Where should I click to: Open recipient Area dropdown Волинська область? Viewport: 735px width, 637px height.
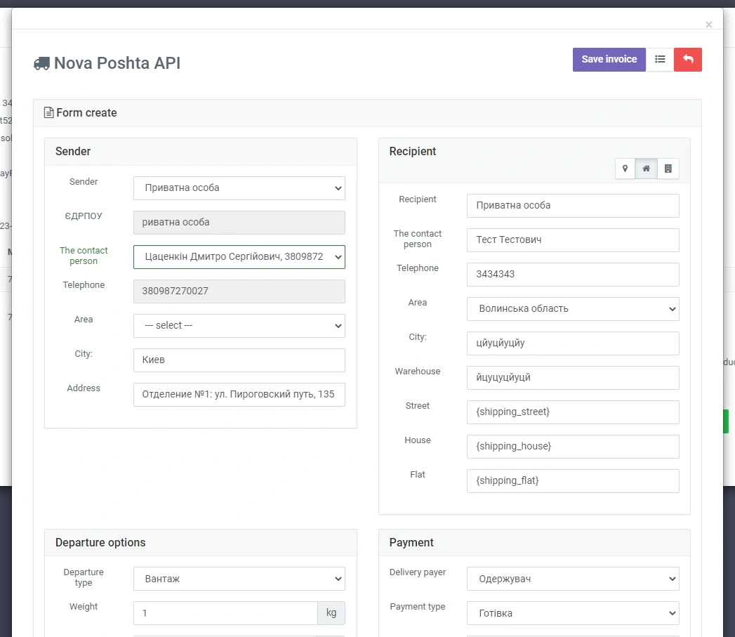572,309
